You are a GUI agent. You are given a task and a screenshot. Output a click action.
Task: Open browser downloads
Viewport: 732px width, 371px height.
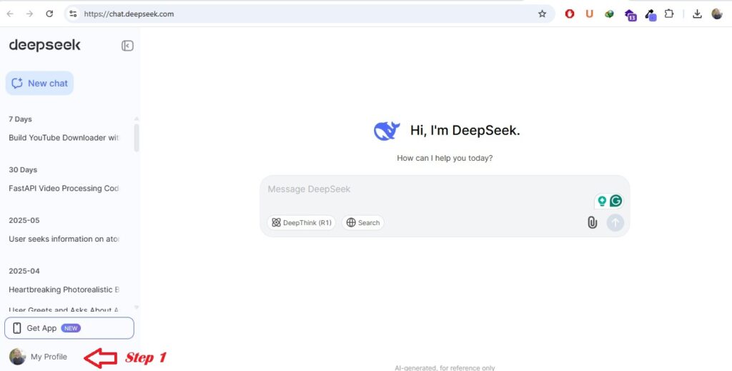pyautogui.click(x=697, y=14)
